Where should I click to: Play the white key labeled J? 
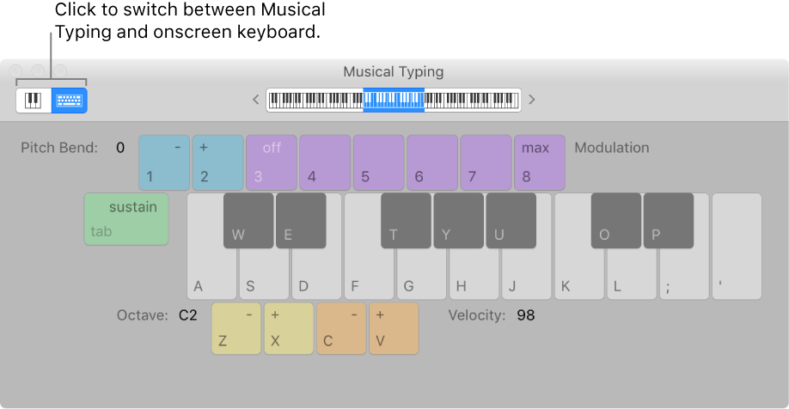pyautogui.click(x=526, y=274)
